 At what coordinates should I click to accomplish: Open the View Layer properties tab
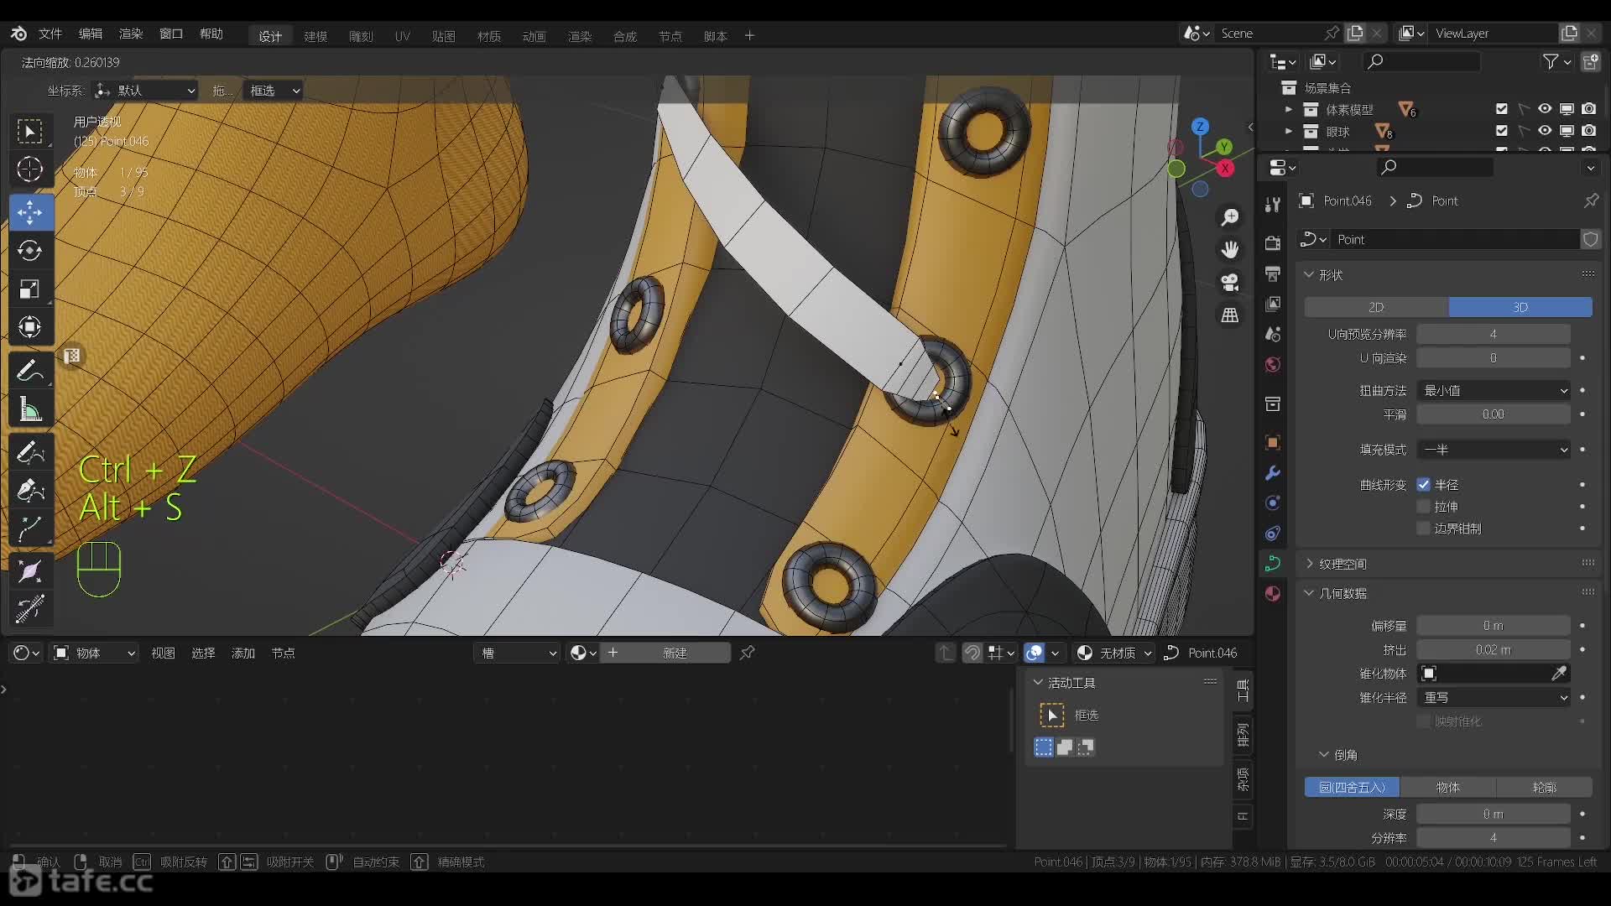[1273, 304]
